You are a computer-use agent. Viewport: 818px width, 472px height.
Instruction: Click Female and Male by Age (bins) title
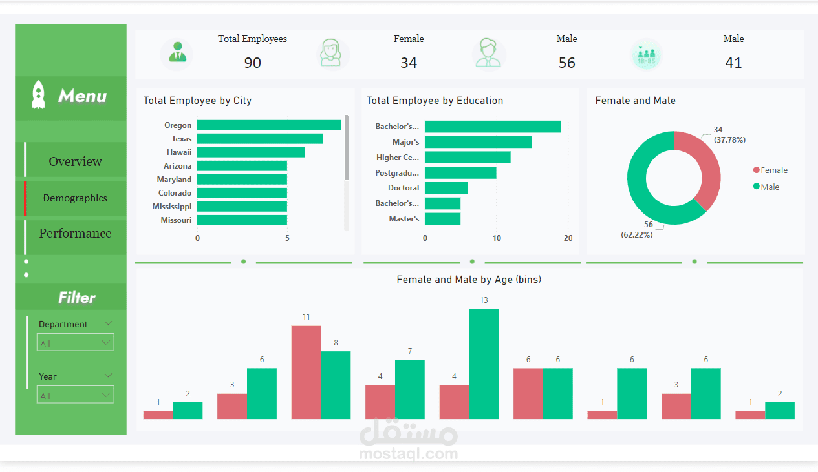(x=469, y=280)
